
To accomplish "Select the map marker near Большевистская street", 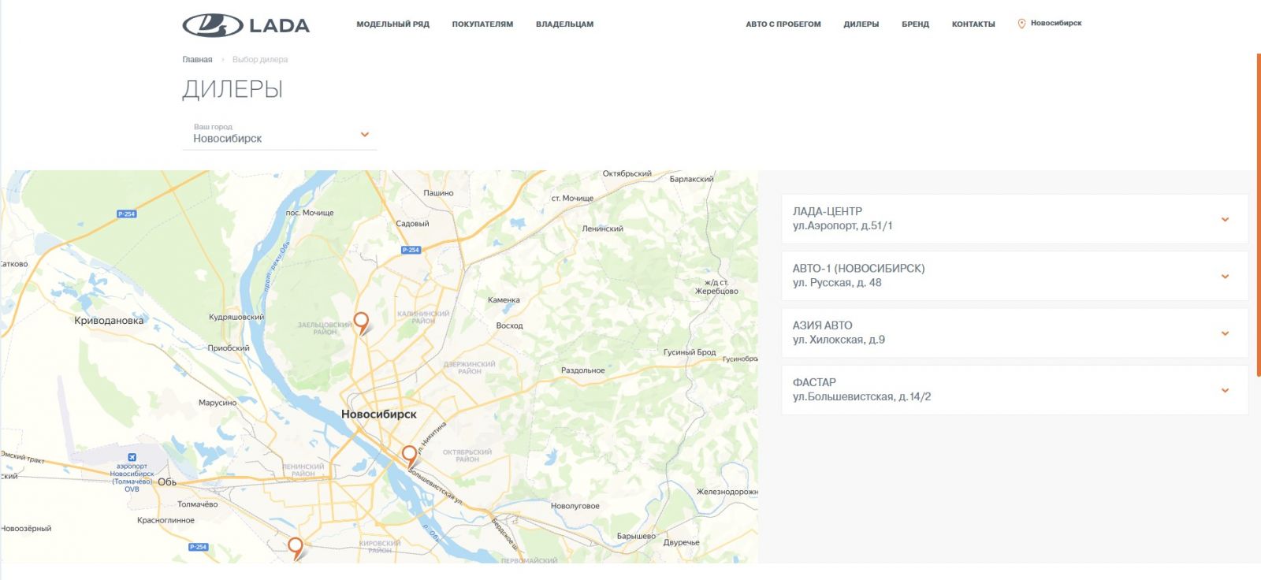I will click(409, 455).
